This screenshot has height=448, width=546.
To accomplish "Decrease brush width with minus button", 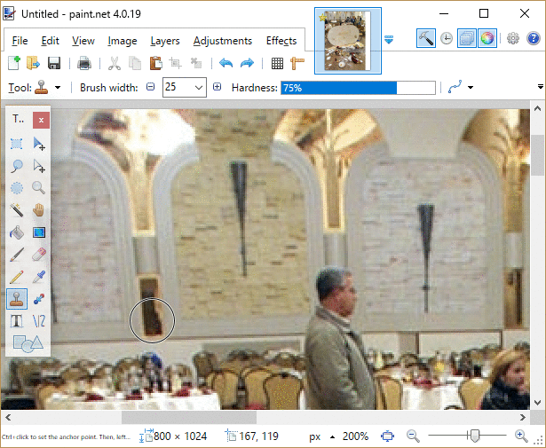I will tap(150, 87).
